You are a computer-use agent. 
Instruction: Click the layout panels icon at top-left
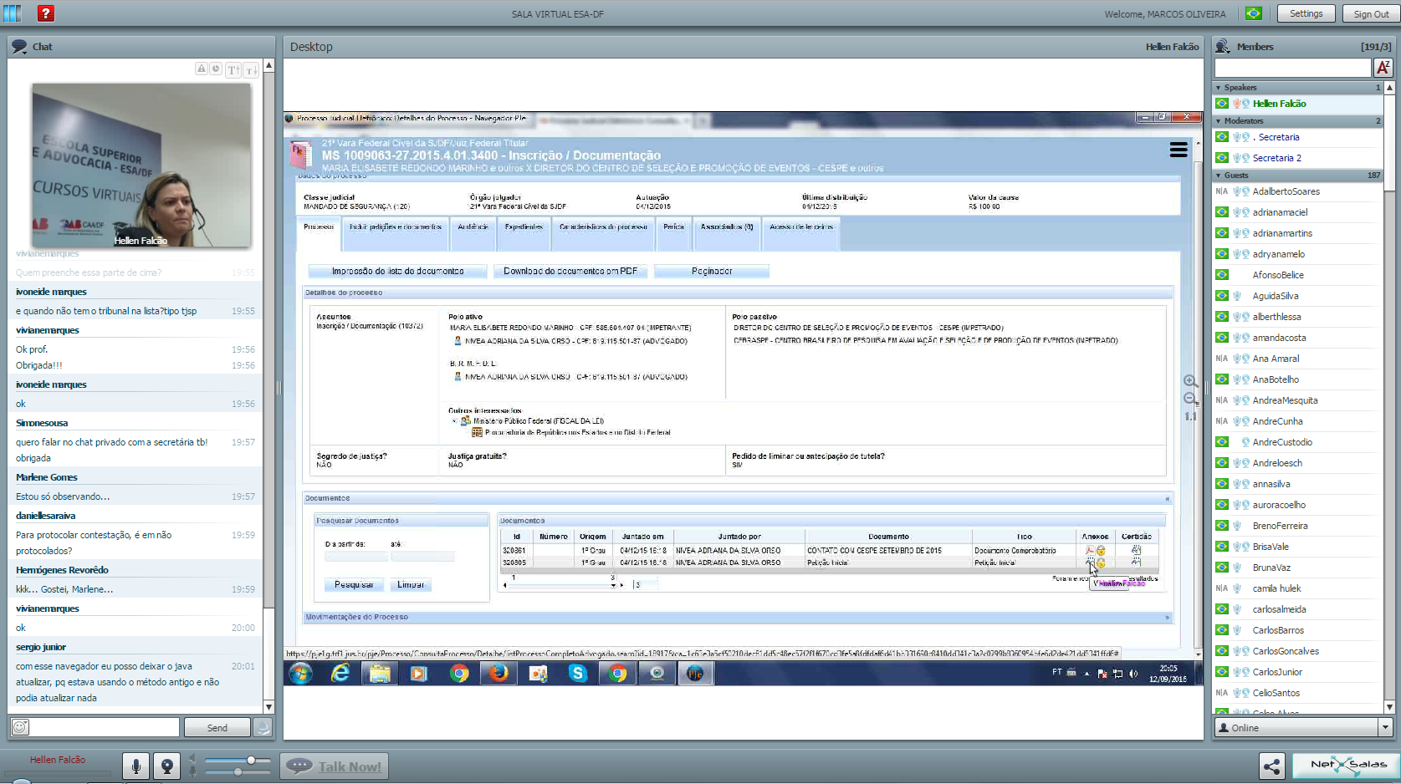click(13, 13)
